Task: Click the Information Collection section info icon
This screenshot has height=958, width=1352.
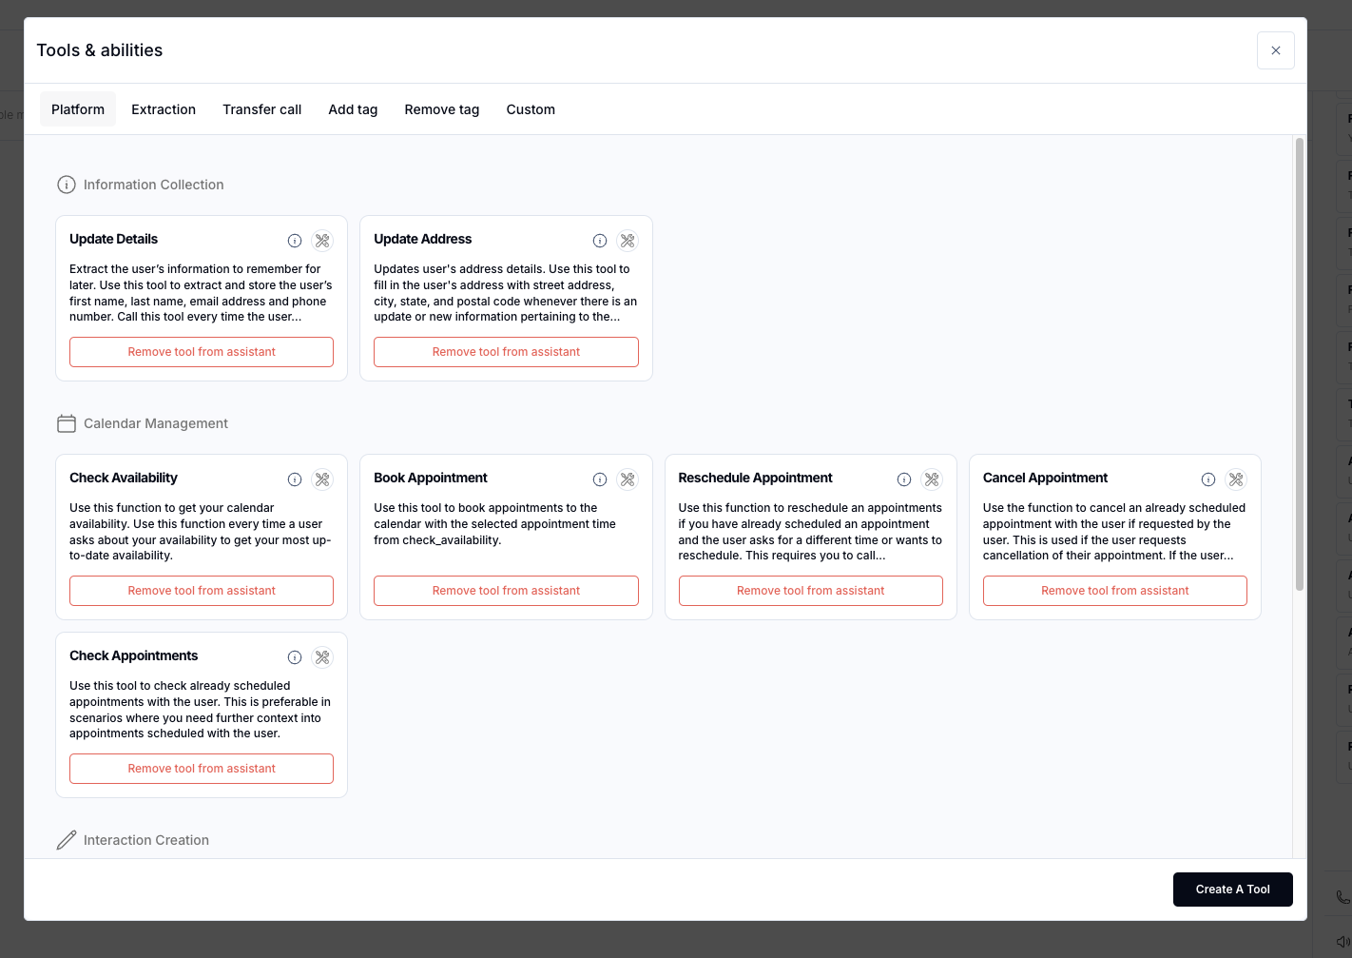Action: point(67,185)
